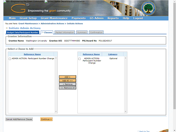
Task: Select the Clauses tab
Action: [x=47, y=32]
